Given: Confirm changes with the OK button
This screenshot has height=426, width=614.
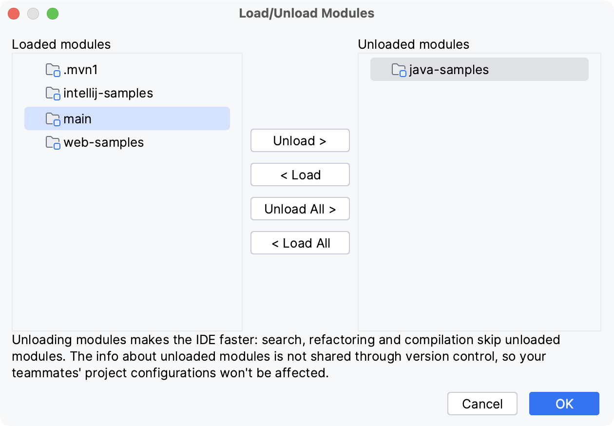Looking at the screenshot, I should pos(564,404).
